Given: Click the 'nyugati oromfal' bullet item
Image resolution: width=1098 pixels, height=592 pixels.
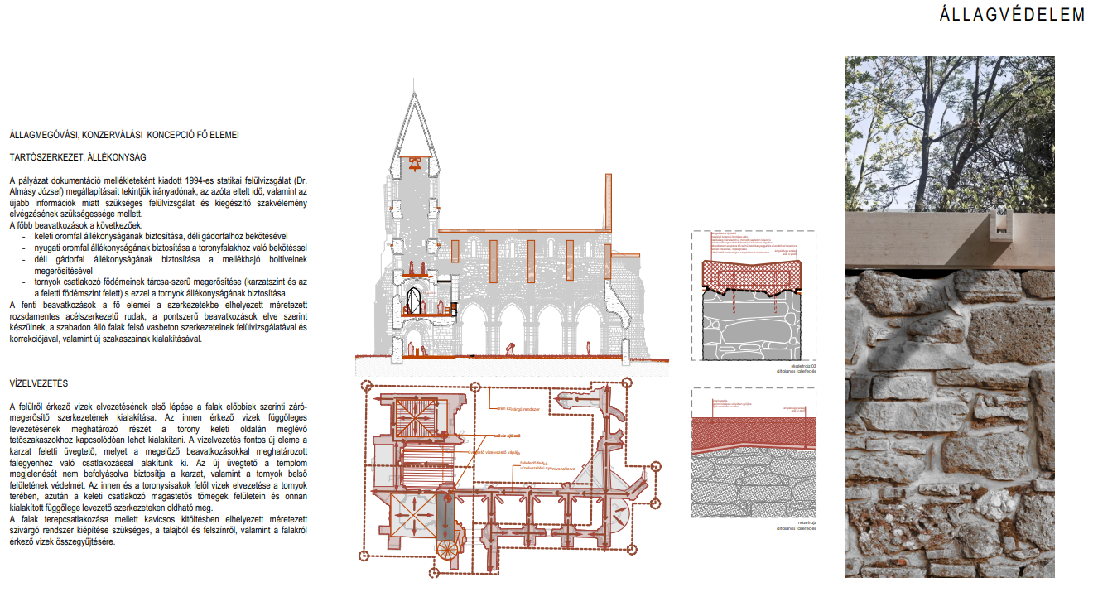Looking at the screenshot, I should [x=170, y=248].
